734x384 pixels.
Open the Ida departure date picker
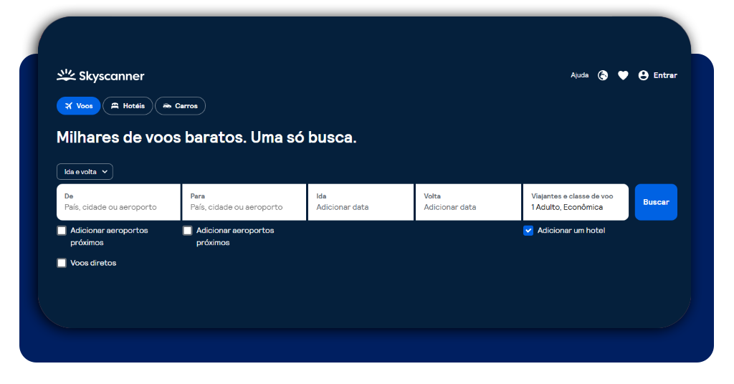click(x=361, y=202)
